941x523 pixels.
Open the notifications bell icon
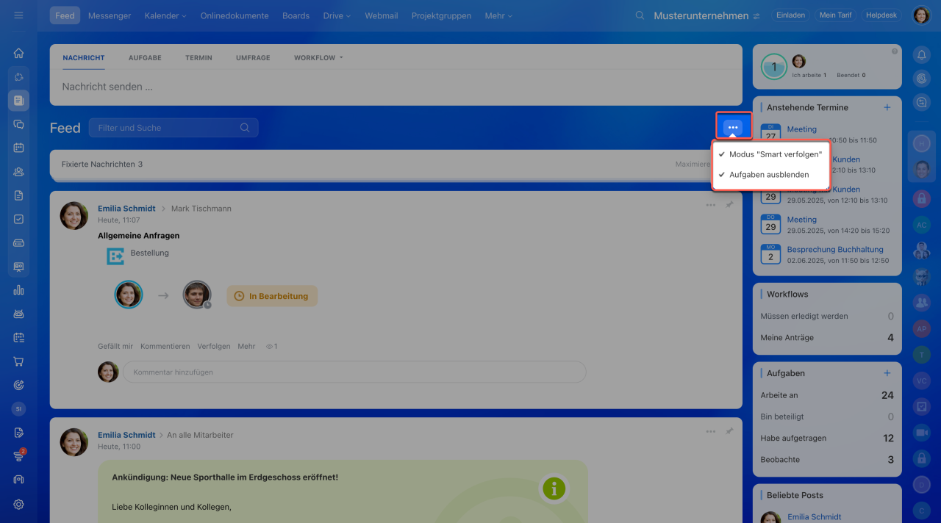(921, 54)
